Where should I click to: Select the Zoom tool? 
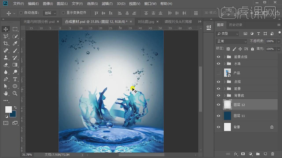pos(15,93)
